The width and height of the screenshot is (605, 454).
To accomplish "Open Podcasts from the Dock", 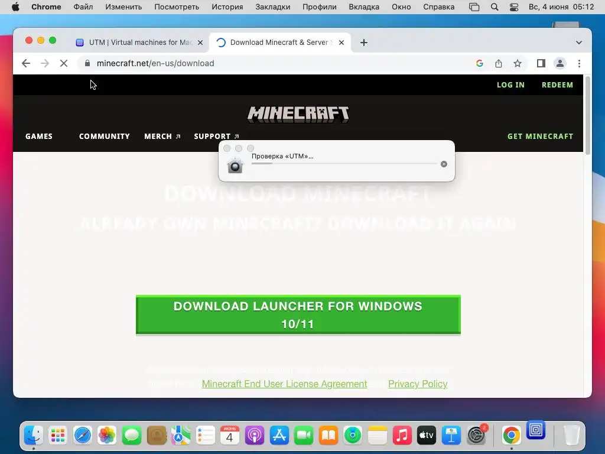I will [x=254, y=436].
